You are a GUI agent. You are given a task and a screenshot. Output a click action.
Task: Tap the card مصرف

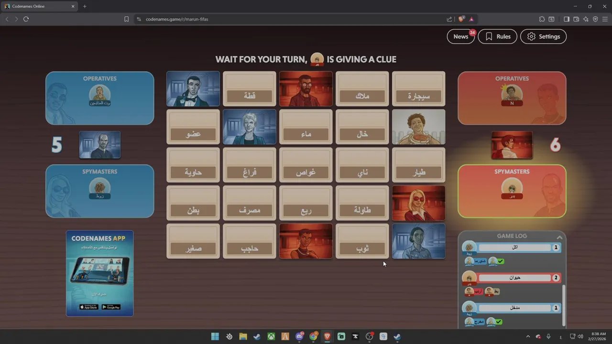(250, 203)
